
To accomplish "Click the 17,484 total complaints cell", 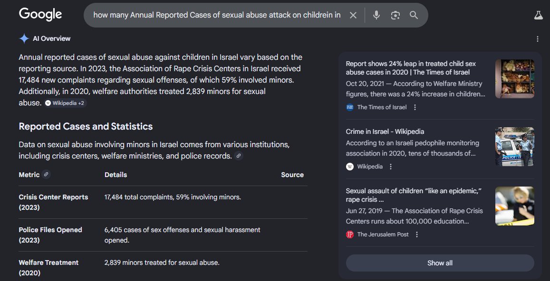I will (x=173, y=197).
